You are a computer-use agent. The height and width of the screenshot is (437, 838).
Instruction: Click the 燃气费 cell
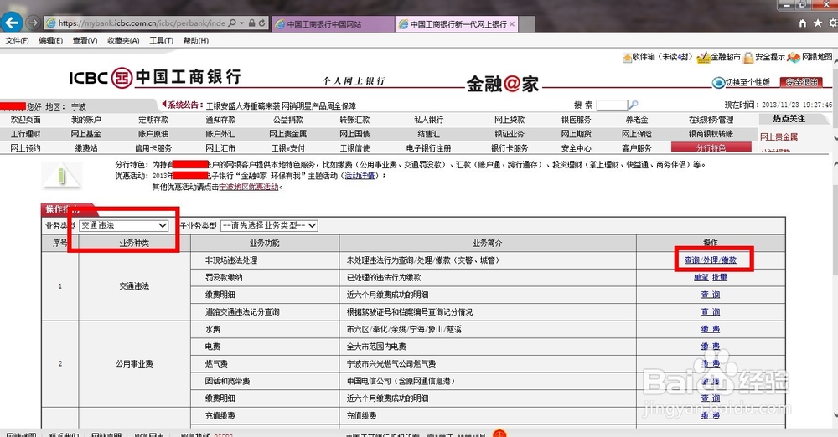pyautogui.click(x=265, y=364)
